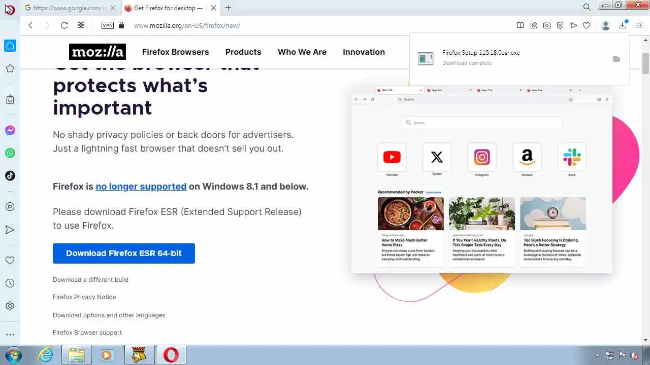The height and width of the screenshot is (365, 650).
Task: Open reader mode book icon
Action: tap(520, 25)
